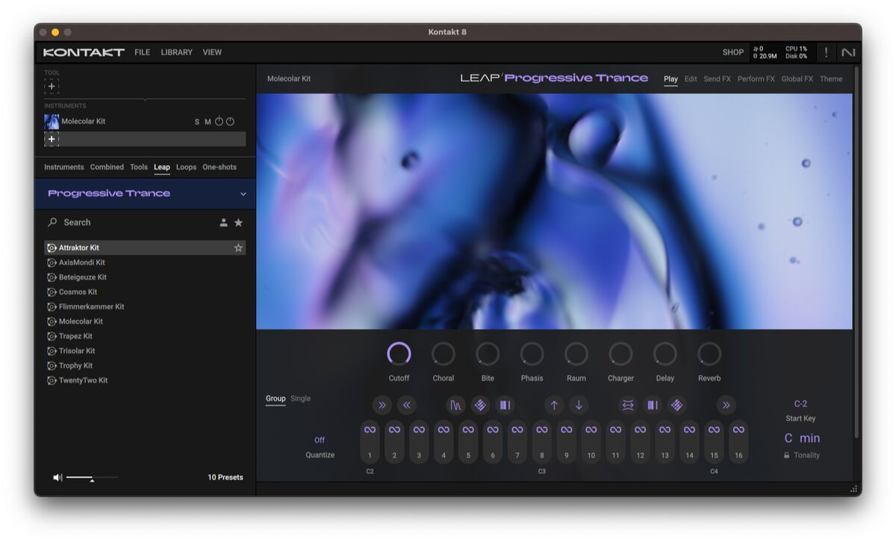896x542 pixels.
Task: Mute the Molecolar Kit instrument
Action: [208, 122]
